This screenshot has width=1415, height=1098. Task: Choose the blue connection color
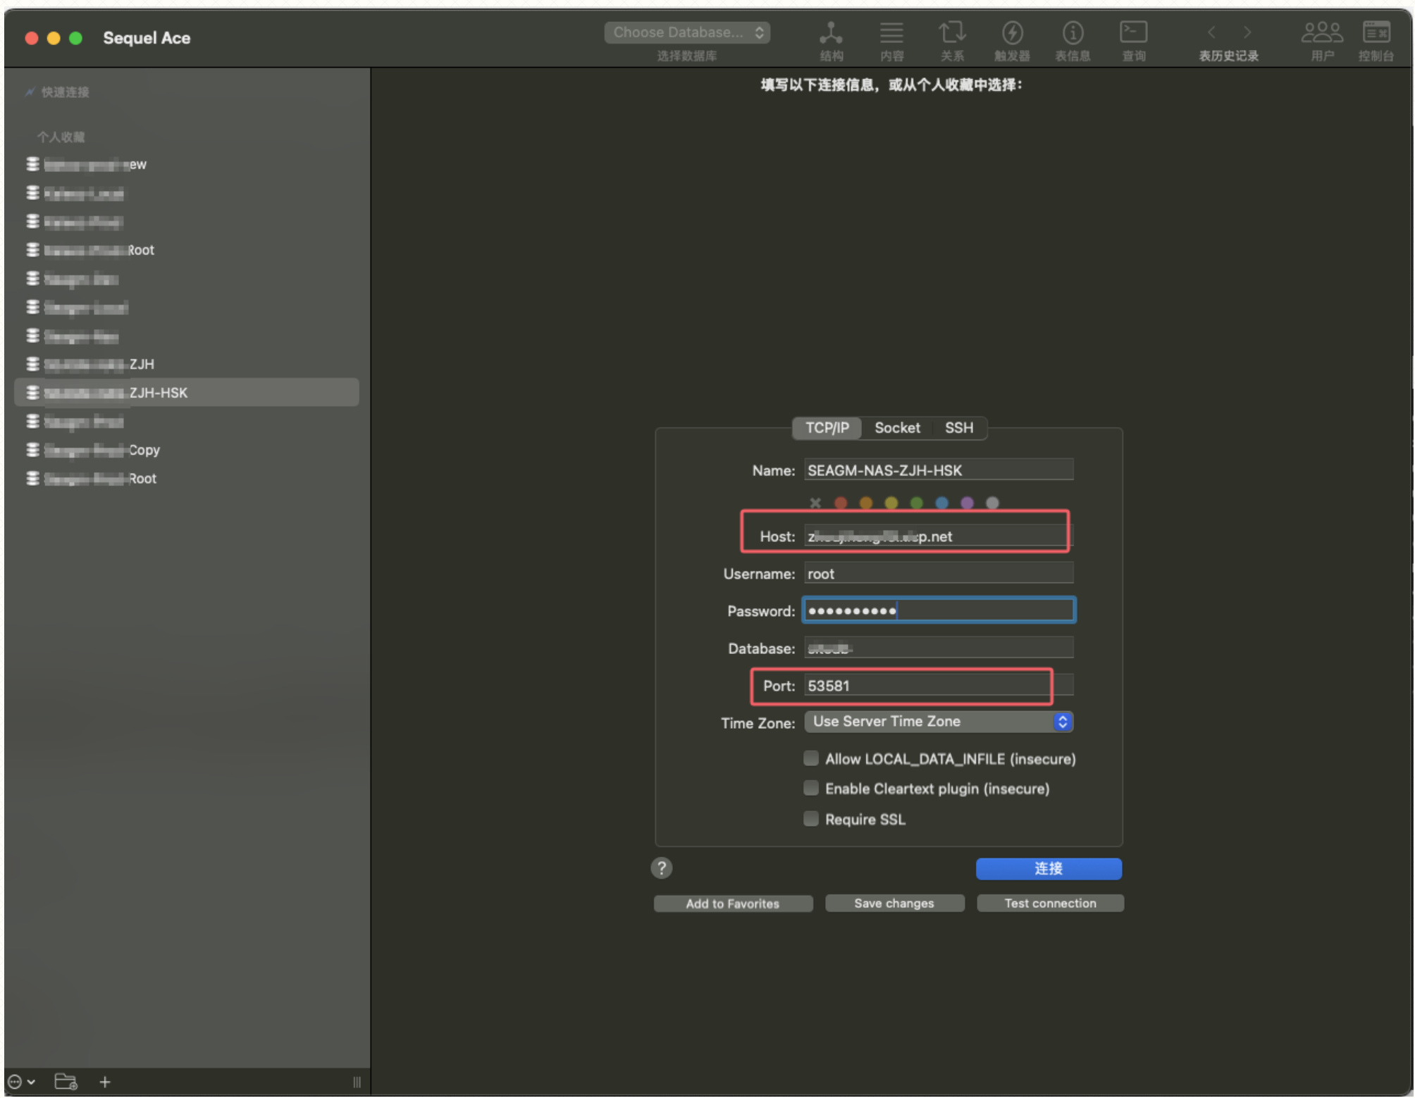(x=941, y=502)
